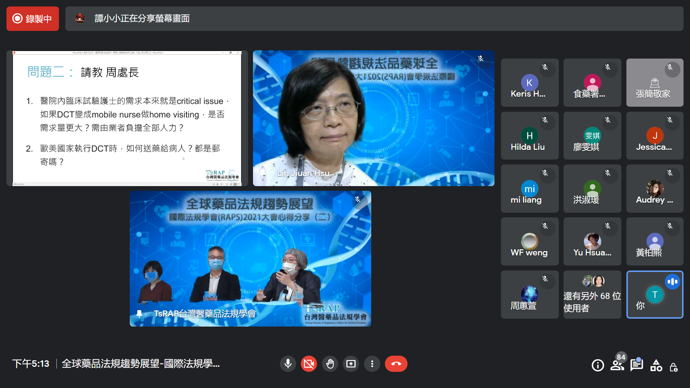Open the more options menu

(x=372, y=364)
